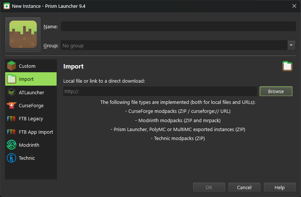Close the New Instance dialog window

point(294,6)
